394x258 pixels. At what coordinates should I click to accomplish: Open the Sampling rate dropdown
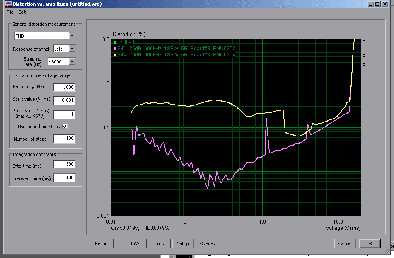point(72,62)
